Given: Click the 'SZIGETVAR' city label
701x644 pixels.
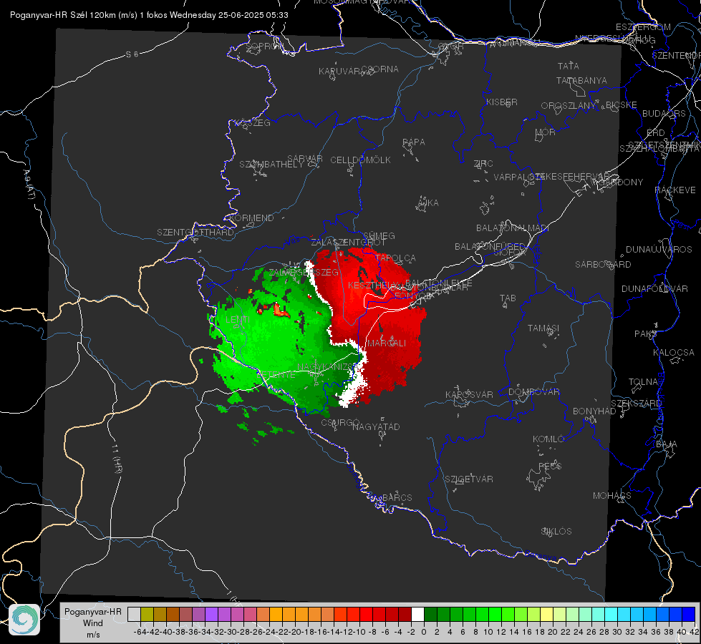Looking at the screenshot, I should pos(469,479).
